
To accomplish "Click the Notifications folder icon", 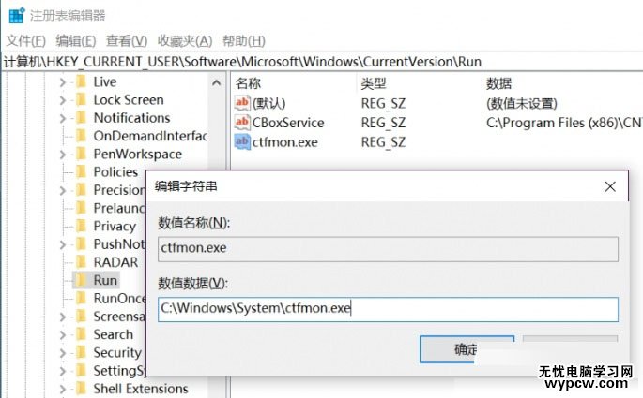I will [x=81, y=118].
